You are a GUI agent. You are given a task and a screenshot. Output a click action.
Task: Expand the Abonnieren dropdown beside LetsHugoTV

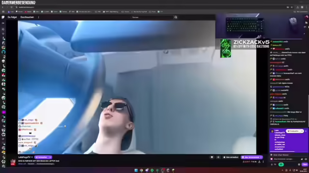coord(50,157)
